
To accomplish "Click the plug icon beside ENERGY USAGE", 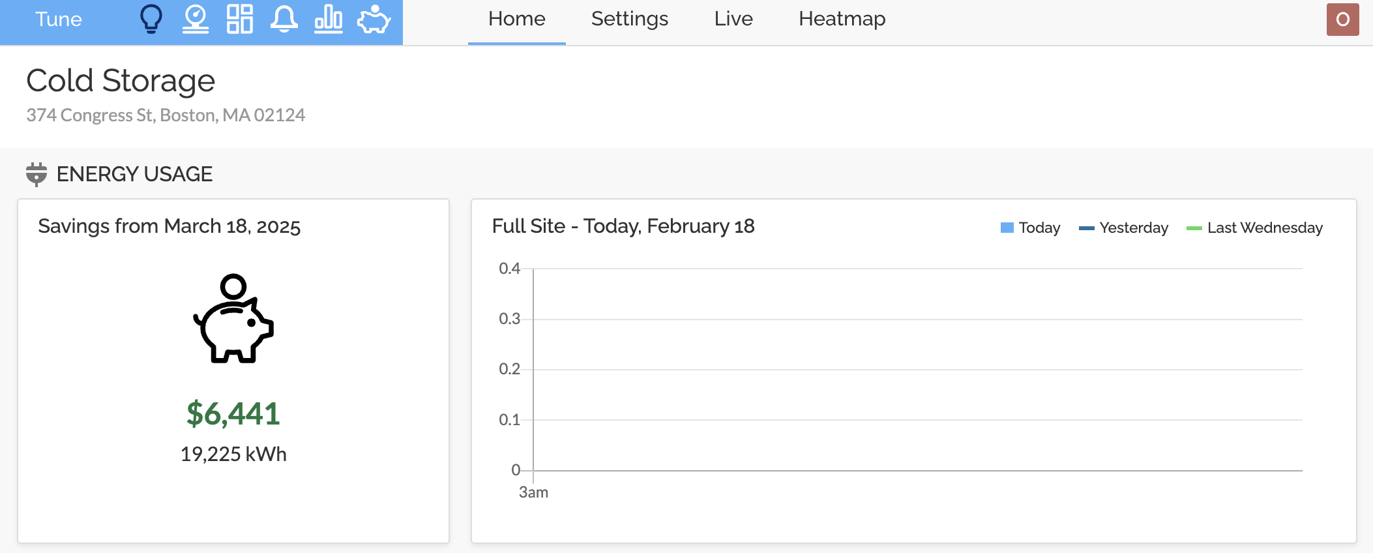I will (x=37, y=174).
